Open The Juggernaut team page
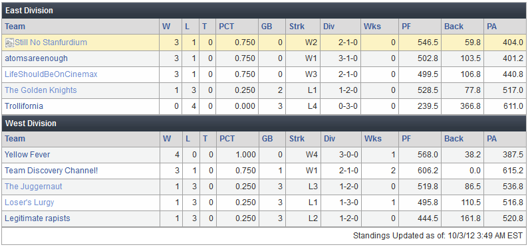 click(x=33, y=186)
